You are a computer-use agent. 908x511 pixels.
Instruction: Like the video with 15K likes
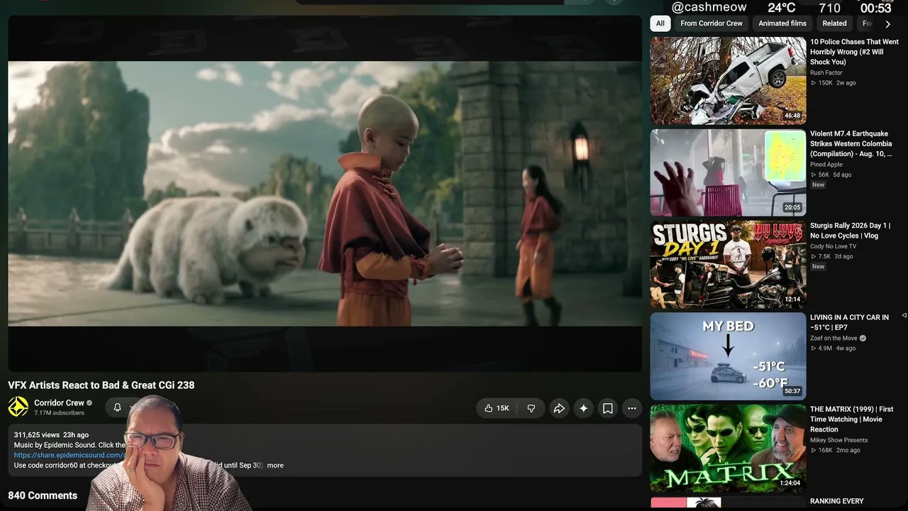(x=497, y=408)
